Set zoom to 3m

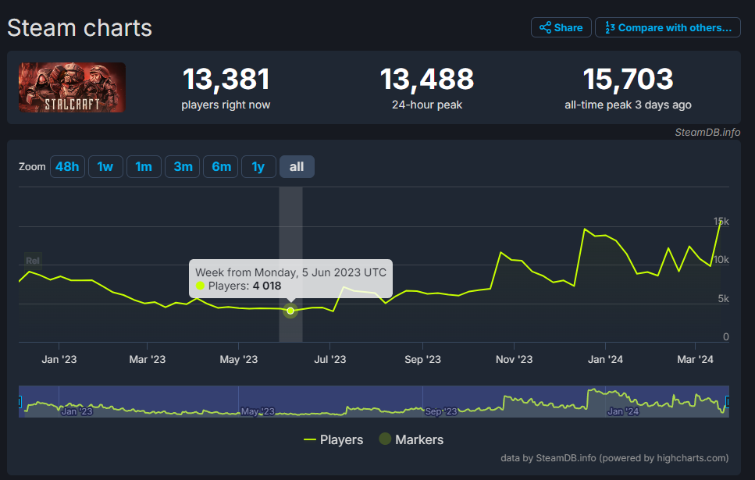(183, 166)
